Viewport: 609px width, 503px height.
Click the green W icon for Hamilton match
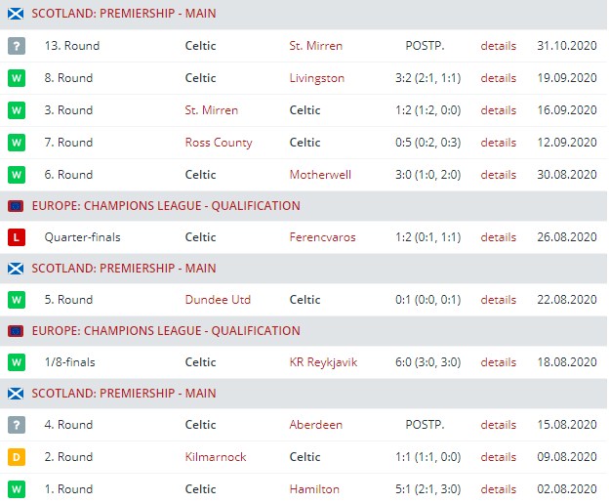pos(17,489)
